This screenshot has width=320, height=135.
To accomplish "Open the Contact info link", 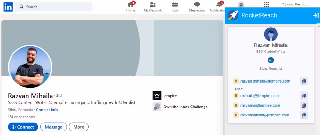I will [47, 110].
